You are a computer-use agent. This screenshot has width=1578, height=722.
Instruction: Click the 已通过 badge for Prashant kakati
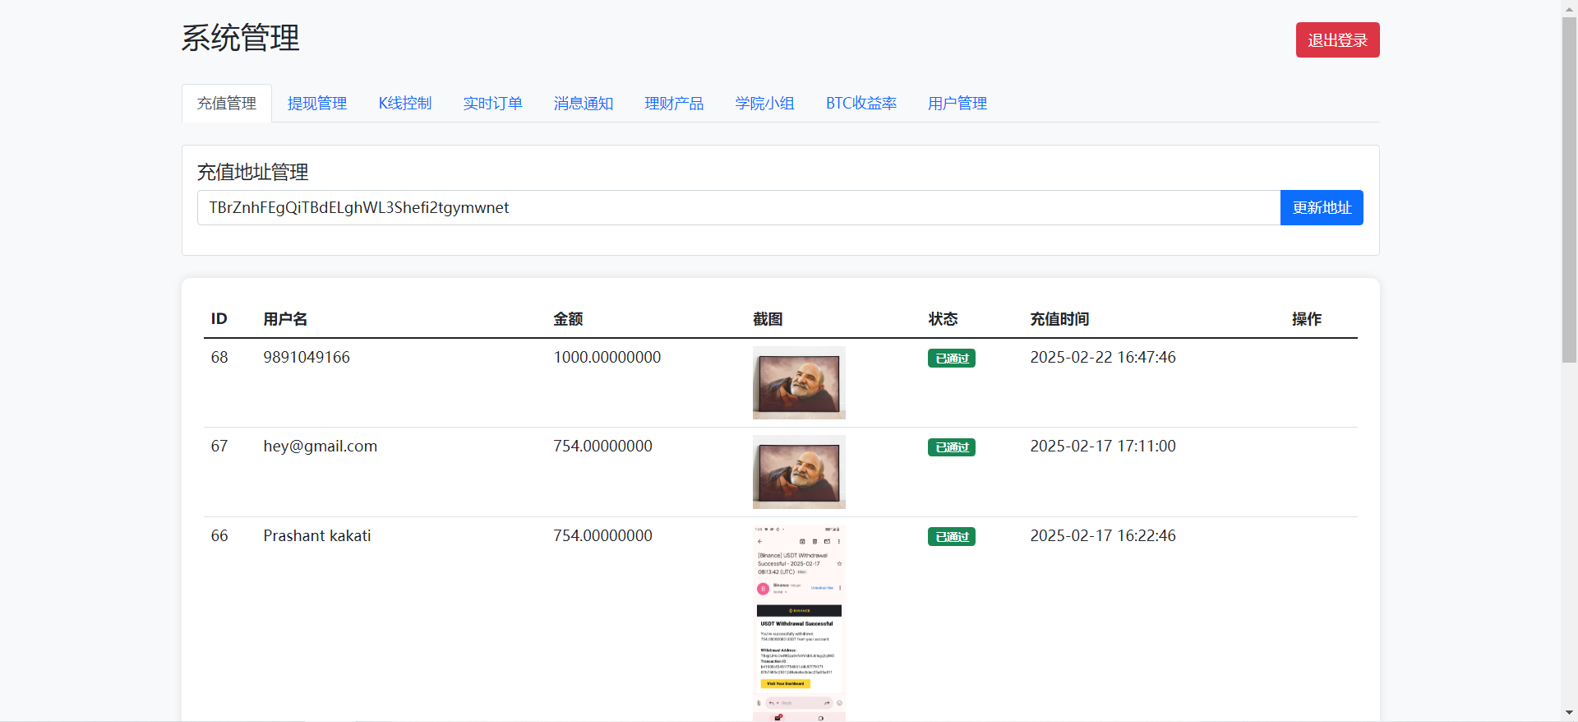point(951,537)
